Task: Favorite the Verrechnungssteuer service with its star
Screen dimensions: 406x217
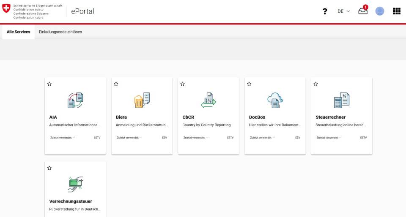Action: 49,168
